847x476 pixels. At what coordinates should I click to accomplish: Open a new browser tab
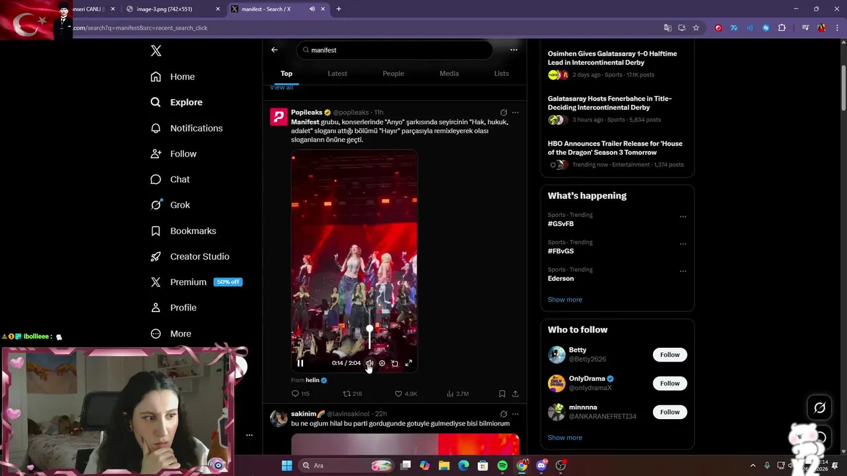339,9
